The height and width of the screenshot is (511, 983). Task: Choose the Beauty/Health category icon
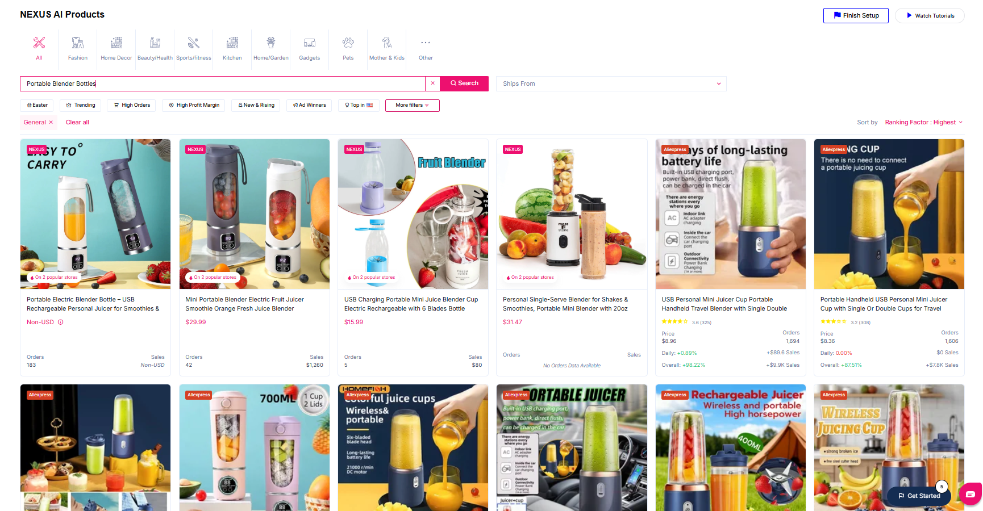(x=155, y=43)
